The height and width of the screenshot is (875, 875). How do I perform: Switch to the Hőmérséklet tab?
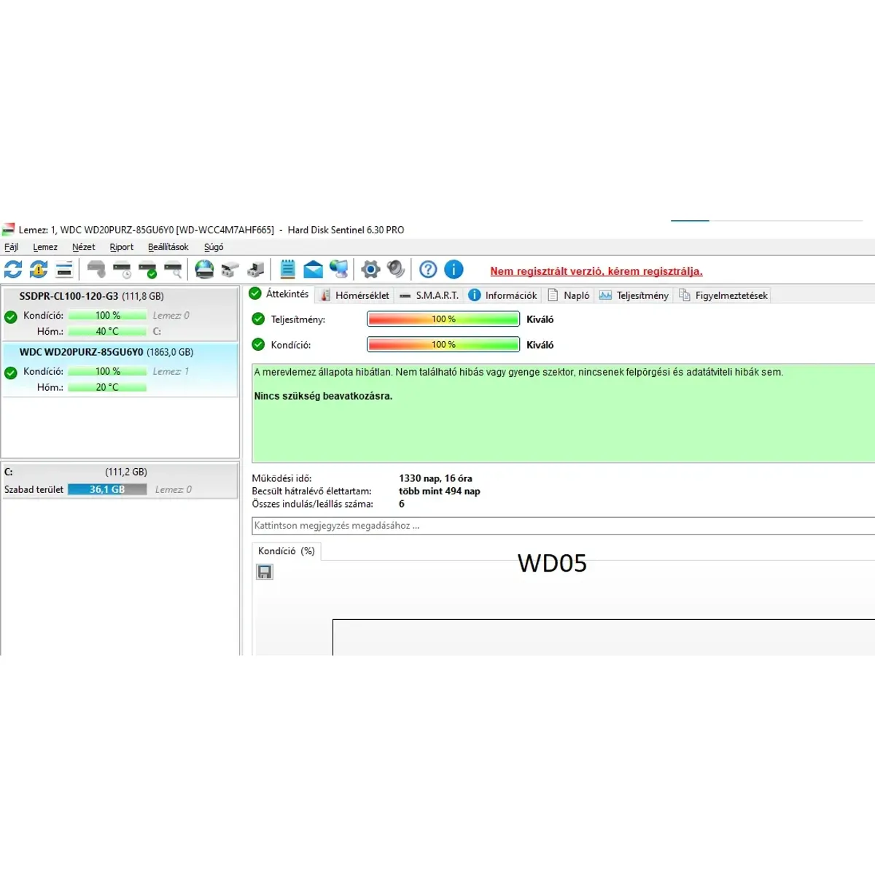point(355,295)
